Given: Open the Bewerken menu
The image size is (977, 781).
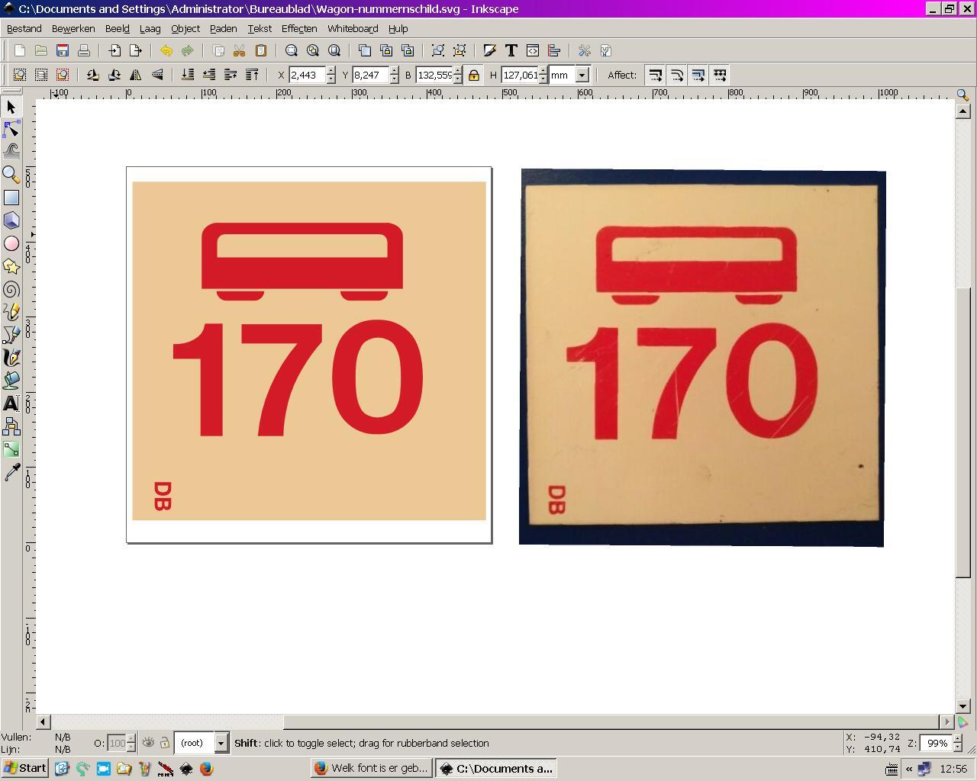Looking at the screenshot, I should pos(73,28).
